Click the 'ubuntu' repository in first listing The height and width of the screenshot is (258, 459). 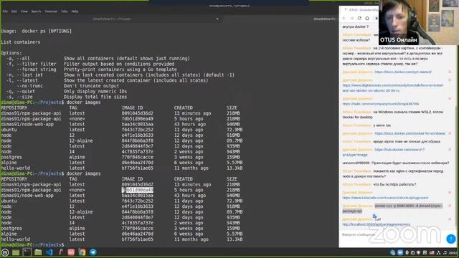click(9, 130)
